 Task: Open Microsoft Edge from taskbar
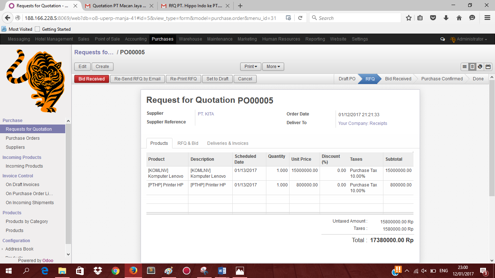point(45,271)
